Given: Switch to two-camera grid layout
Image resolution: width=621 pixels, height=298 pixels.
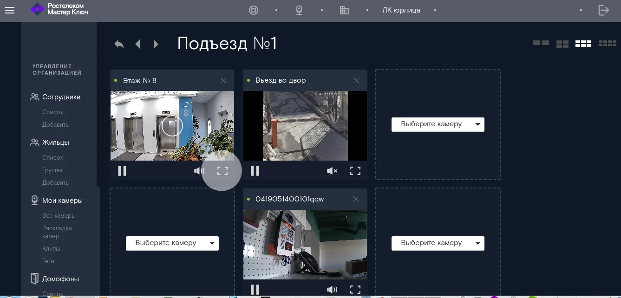Looking at the screenshot, I should 541,43.
